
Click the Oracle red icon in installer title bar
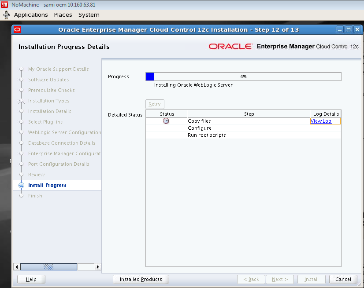coord(17,29)
